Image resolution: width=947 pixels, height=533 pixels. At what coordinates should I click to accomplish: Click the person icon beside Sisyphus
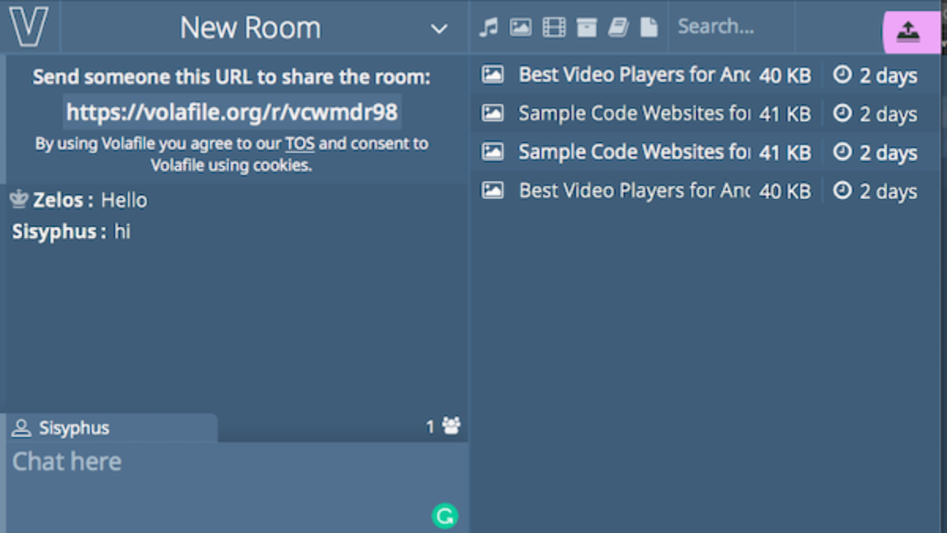(21, 428)
